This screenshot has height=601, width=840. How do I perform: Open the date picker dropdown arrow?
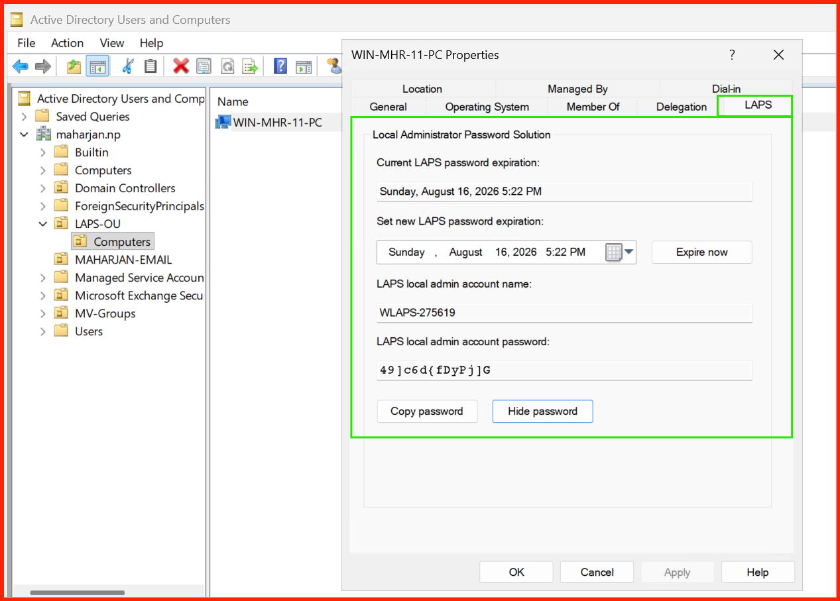(x=629, y=252)
